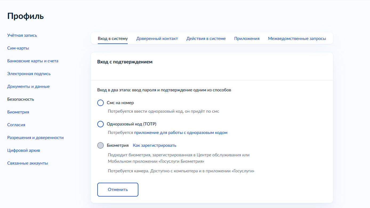Select the "Биометрия" radio button

(100, 145)
